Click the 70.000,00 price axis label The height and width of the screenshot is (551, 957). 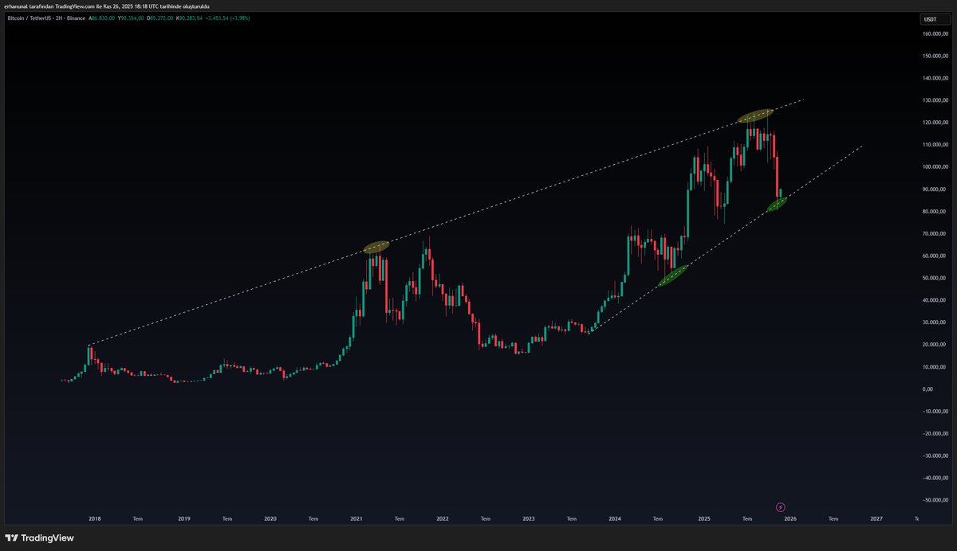tap(935, 234)
